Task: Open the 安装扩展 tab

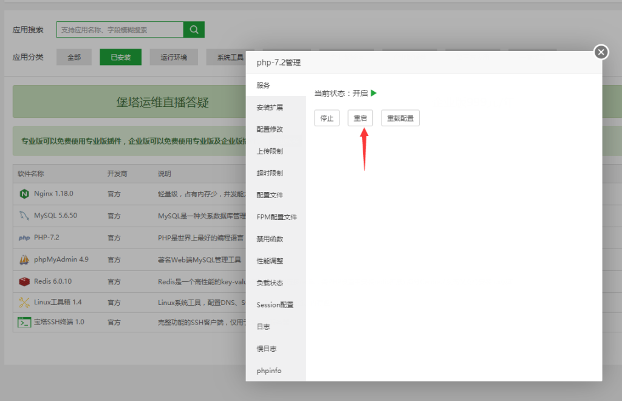Action: pos(276,108)
